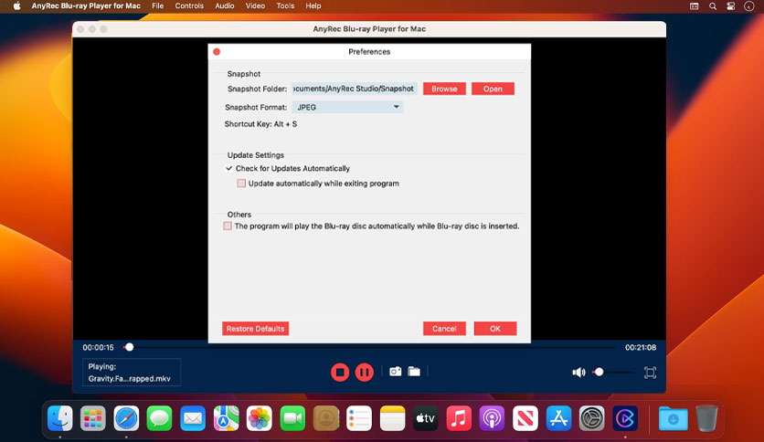This screenshot has height=442, width=764.
Task: Open Mail from the Dock
Action: [x=193, y=418]
